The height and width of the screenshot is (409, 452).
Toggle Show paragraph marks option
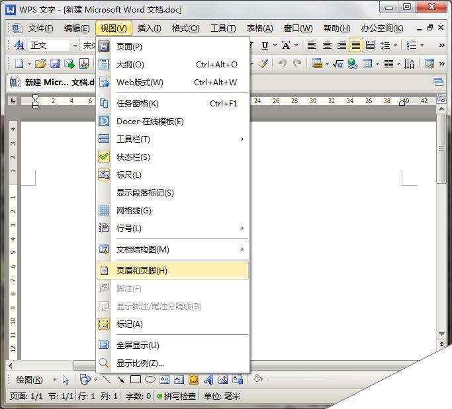point(173,192)
